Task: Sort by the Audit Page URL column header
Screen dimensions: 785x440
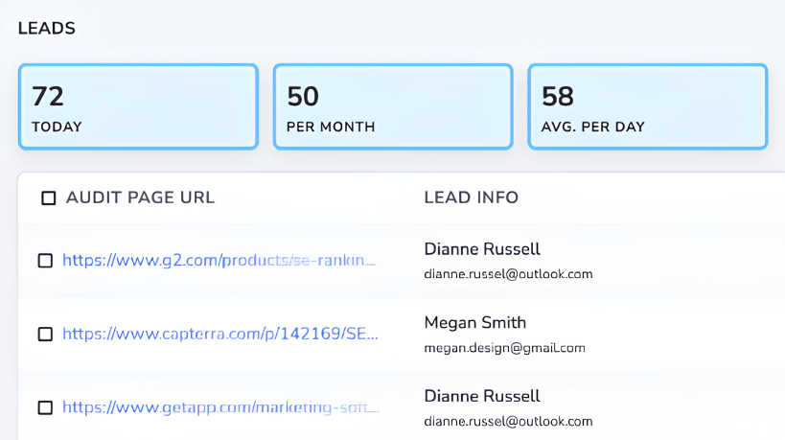Action: [x=140, y=197]
